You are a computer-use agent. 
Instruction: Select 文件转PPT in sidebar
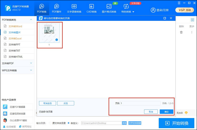tap(17, 45)
